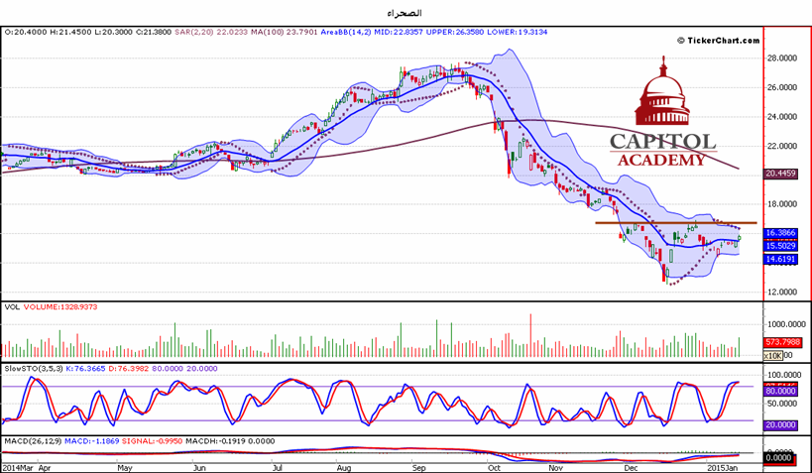Click the SlowSTO(3,5,3) indicator label
Viewport: 812px width, 473px height.
tap(34, 369)
